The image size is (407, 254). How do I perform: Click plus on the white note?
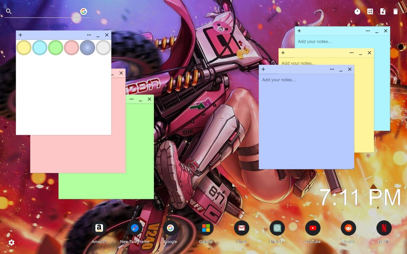(20, 35)
